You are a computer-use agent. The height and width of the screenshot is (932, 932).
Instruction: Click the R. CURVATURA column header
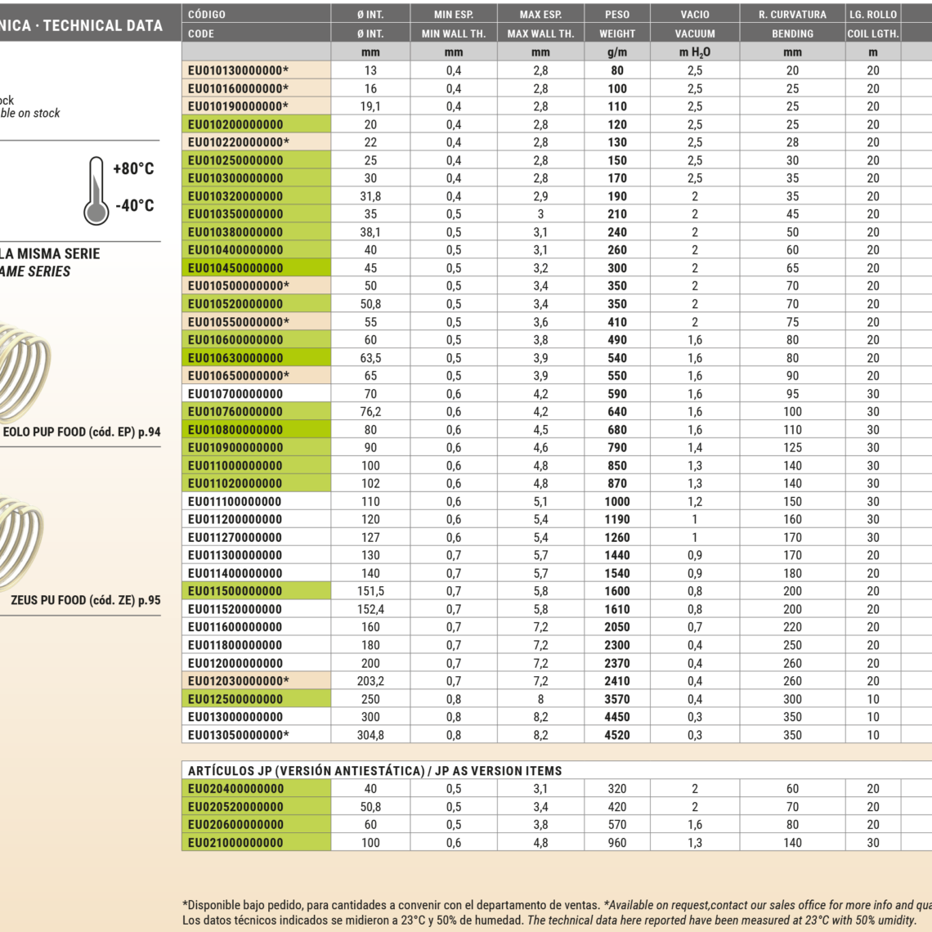(x=791, y=14)
